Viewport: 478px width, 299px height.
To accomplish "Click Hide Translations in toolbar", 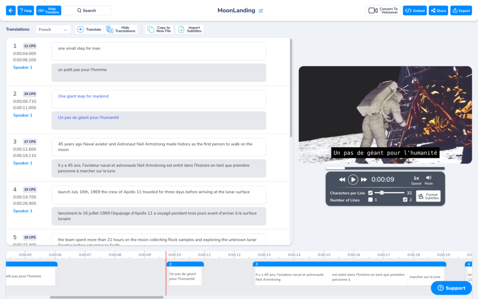I will [121, 29].
